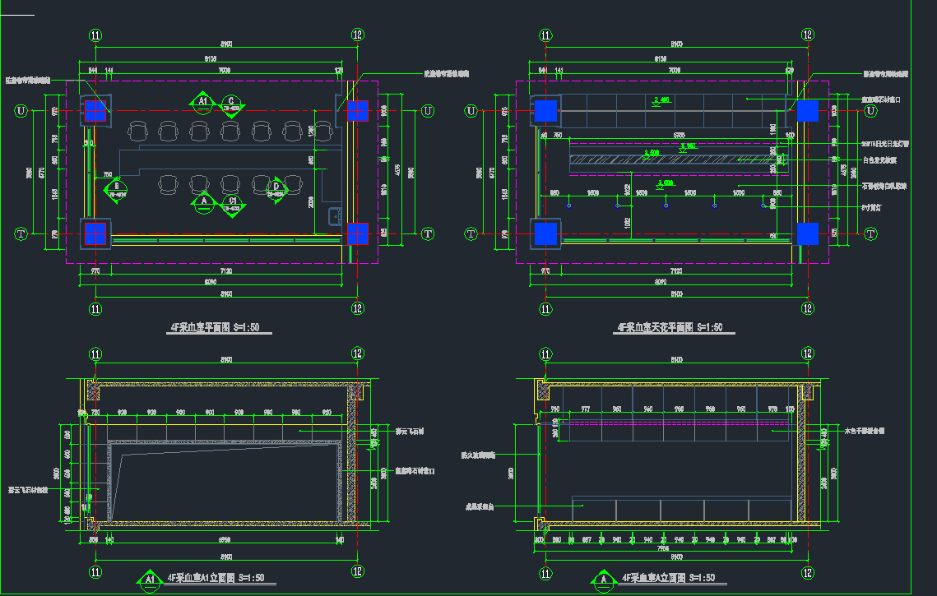The width and height of the screenshot is (937, 596).
Task: Select the sink fixture in the floor plan
Action: pyautogui.click(x=336, y=217)
